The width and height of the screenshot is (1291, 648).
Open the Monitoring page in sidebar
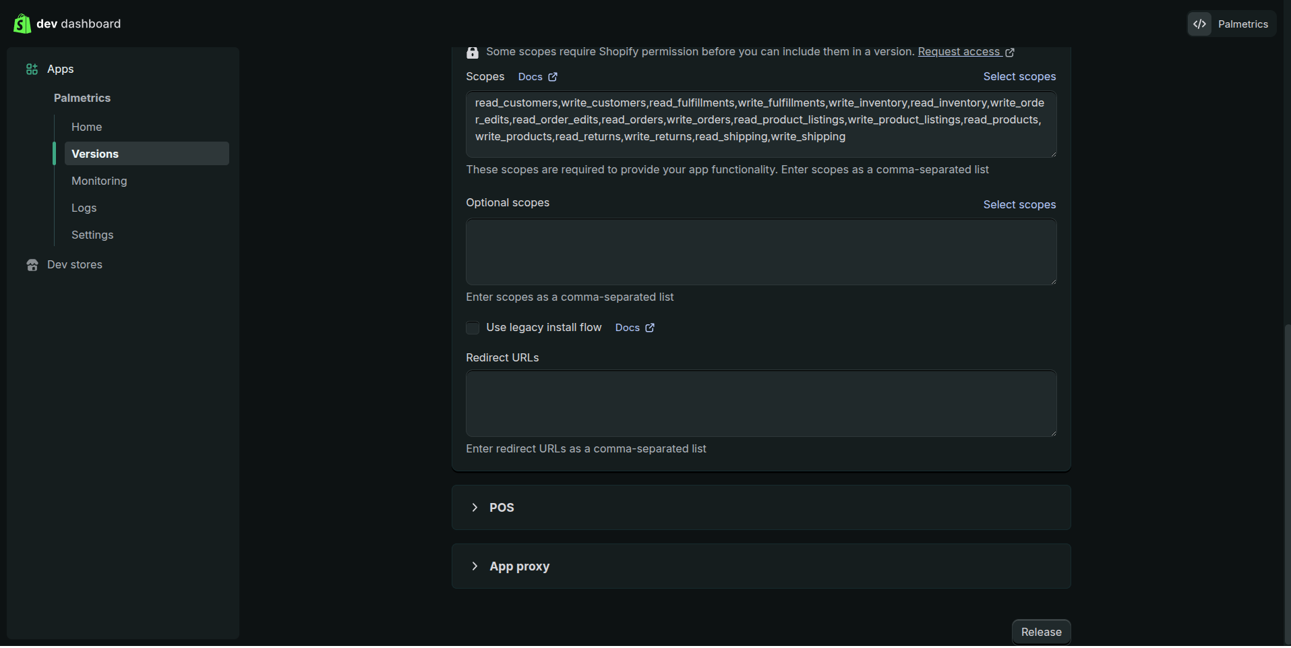pos(99,181)
